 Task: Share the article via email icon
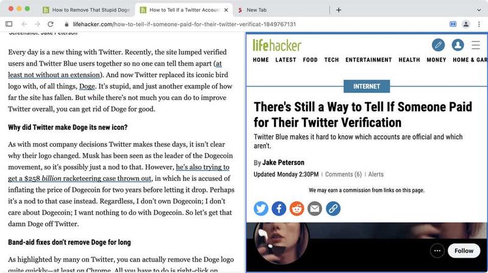315,209
